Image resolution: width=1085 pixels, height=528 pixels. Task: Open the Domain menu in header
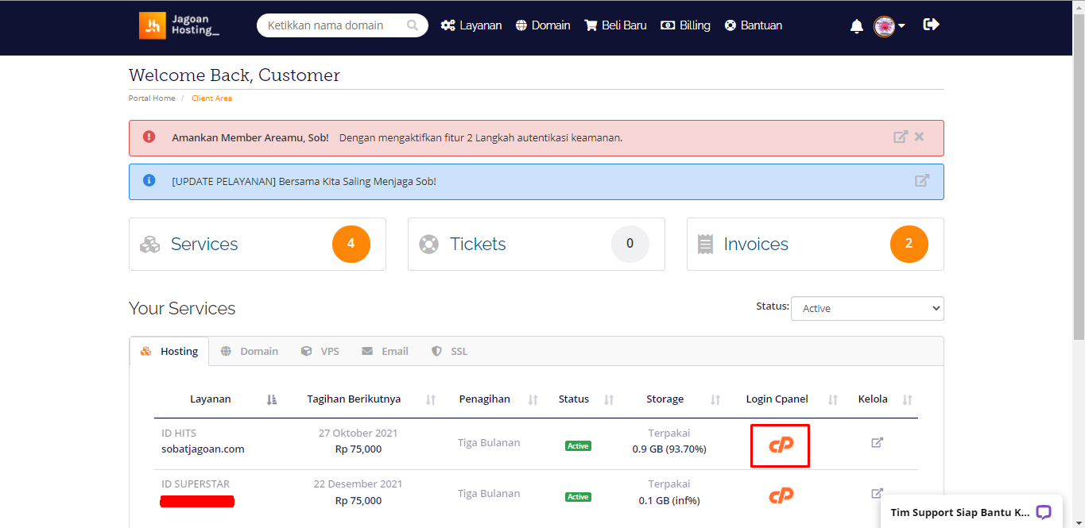[543, 25]
